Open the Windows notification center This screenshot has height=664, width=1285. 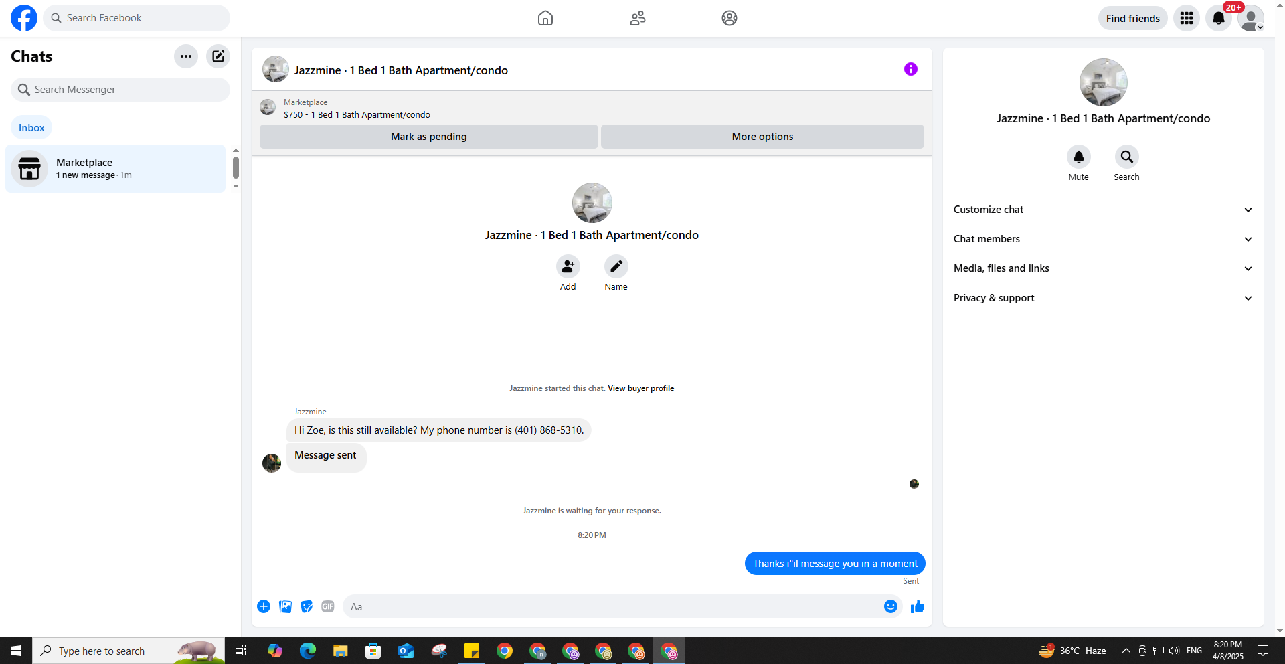[1263, 651]
